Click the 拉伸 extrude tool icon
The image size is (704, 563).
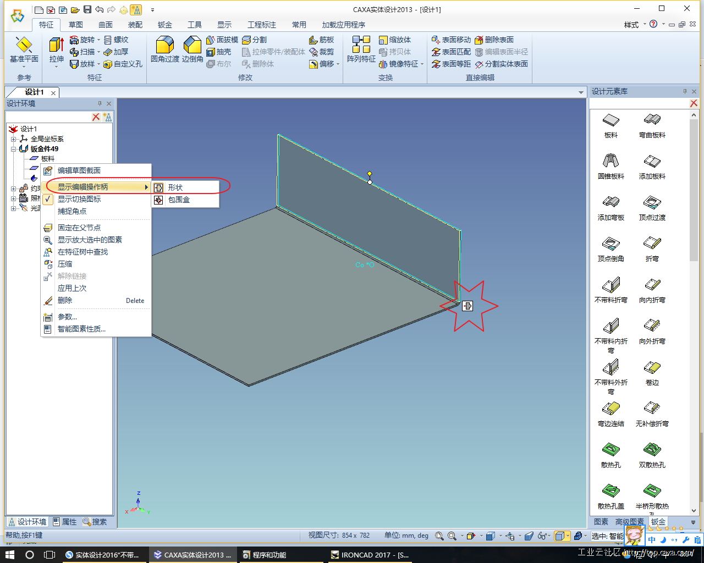tap(56, 46)
